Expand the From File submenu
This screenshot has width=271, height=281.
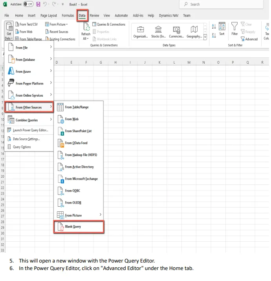29,48
